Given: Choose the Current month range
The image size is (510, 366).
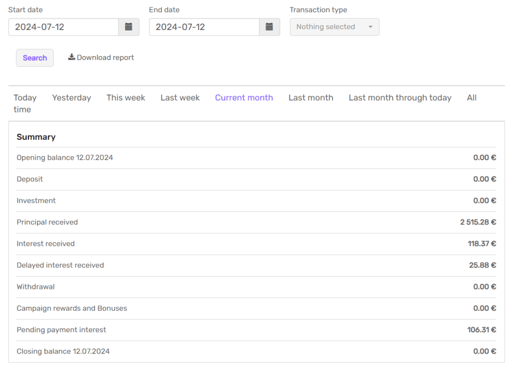Looking at the screenshot, I should pos(244,98).
